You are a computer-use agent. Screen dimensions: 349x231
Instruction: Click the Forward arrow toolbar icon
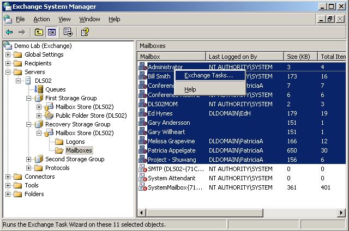[x=22, y=32]
